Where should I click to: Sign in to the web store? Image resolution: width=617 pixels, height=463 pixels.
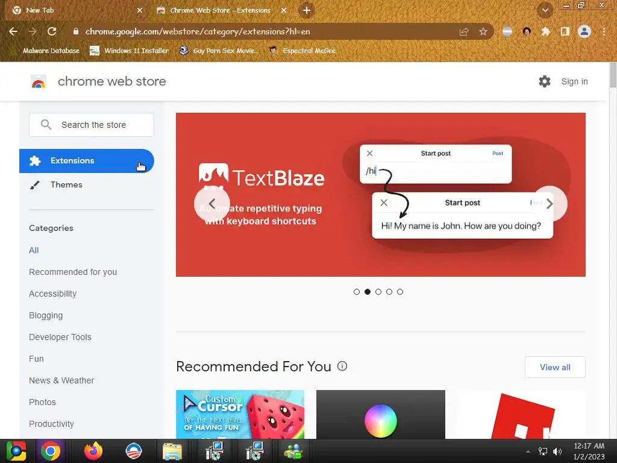pyautogui.click(x=574, y=81)
